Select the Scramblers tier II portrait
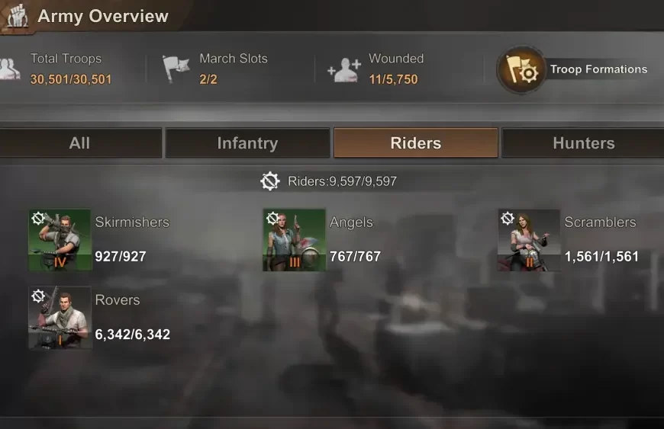Viewport: 664px width, 429px height. (529, 240)
